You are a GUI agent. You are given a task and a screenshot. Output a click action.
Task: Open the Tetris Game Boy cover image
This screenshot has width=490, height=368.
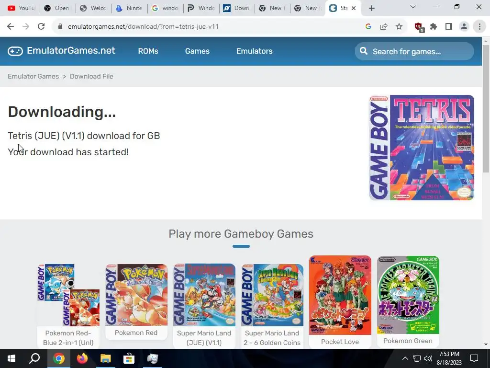[422, 148]
